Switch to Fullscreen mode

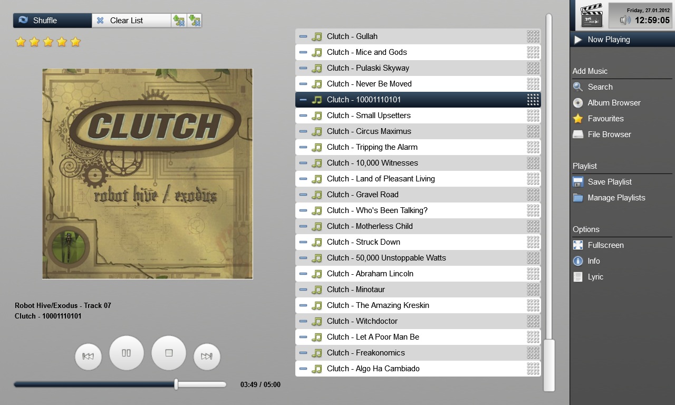(x=622, y=245)
